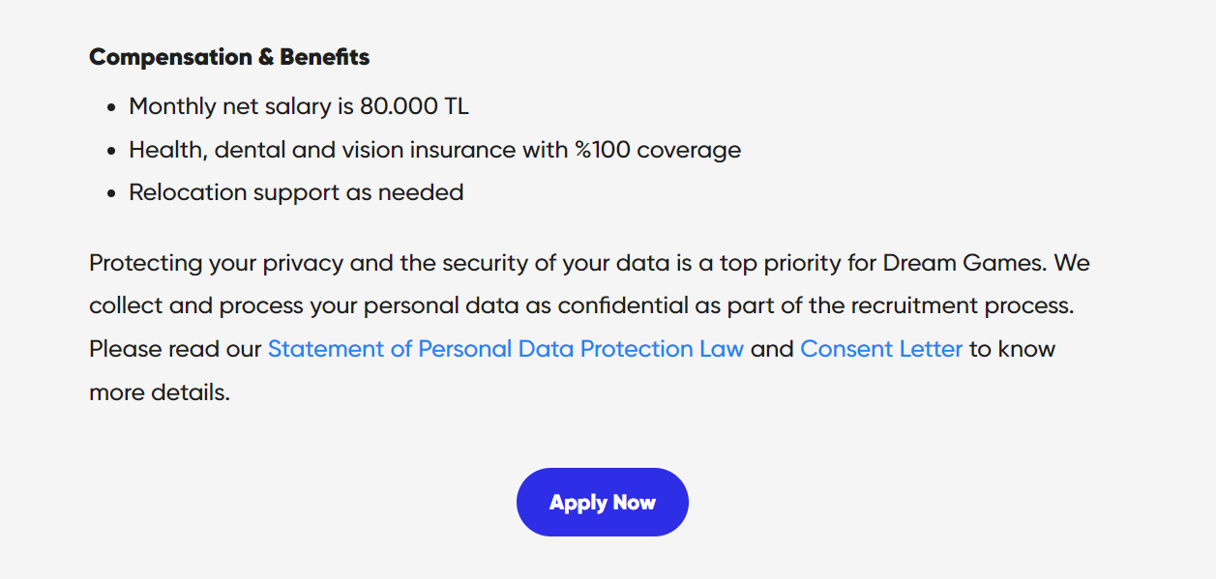The image size is (1216, 579).
Task: Open the Consent Letter link
Action: 881,349
